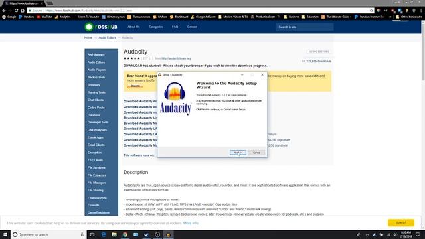425x239 pixels.
Task: Click the browser Home icon
Action: coord(23,11)
